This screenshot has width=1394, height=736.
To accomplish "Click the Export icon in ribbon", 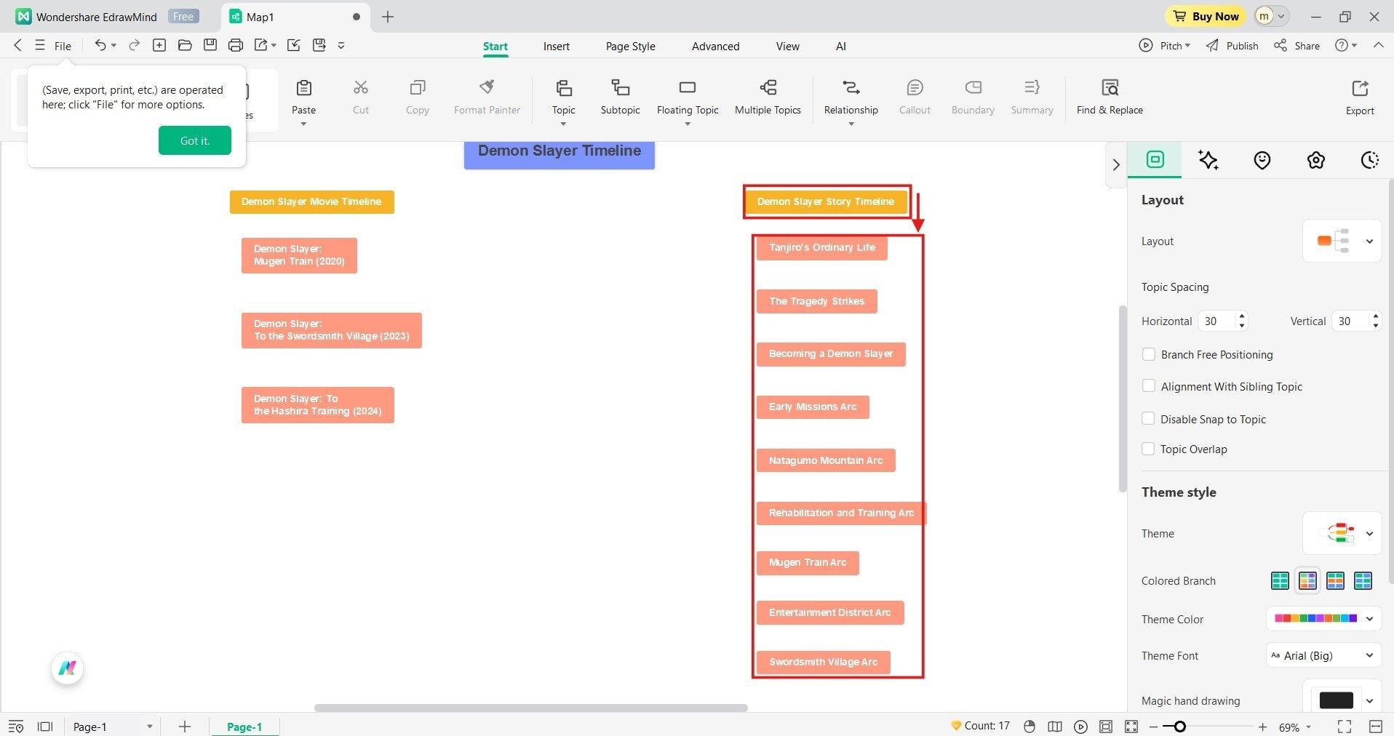I will click(x=1360, y=88).
